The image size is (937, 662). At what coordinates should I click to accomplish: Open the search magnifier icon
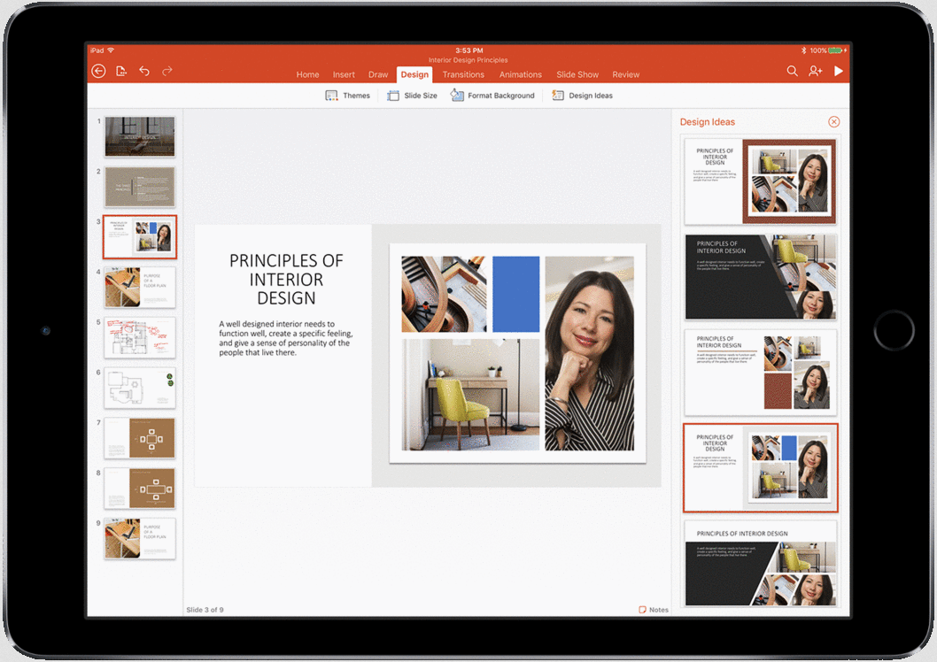pos(793,71)
